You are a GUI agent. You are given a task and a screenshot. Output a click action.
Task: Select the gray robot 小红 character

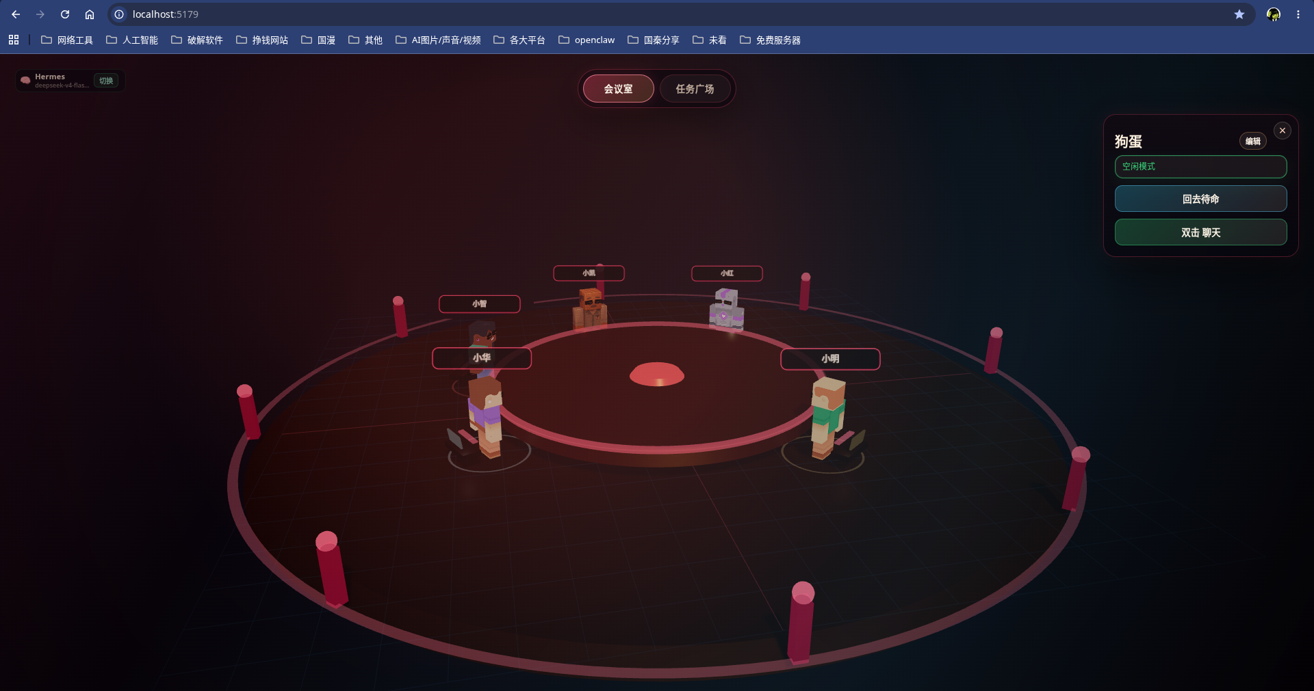click(726, 309)
